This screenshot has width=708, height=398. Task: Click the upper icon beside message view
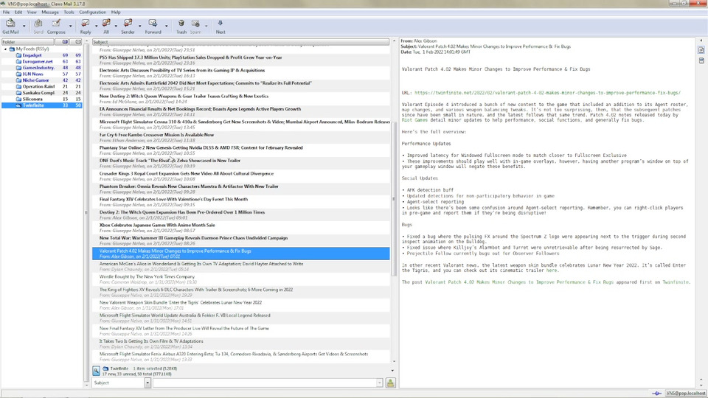pyautogui.click(x=701, y=50)
